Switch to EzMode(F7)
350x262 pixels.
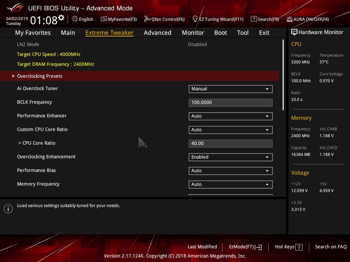tap(242, 247)
